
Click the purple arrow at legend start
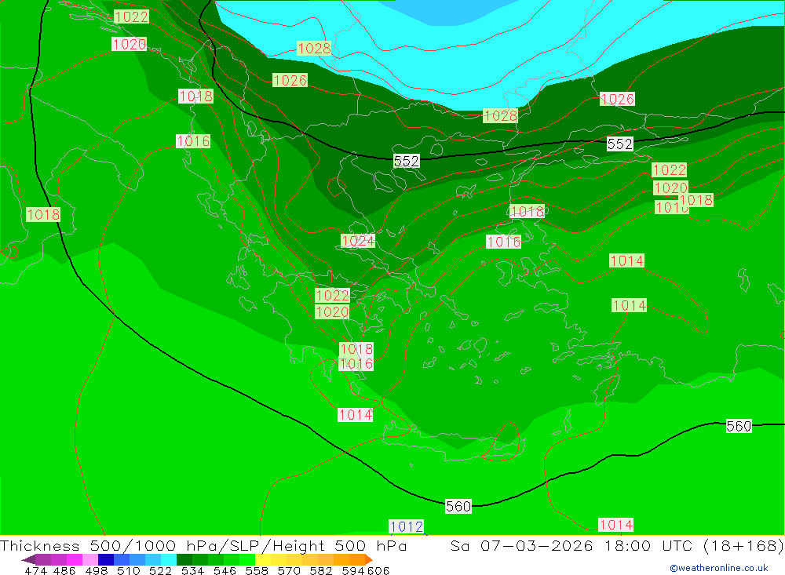click(x=28, y=559)
